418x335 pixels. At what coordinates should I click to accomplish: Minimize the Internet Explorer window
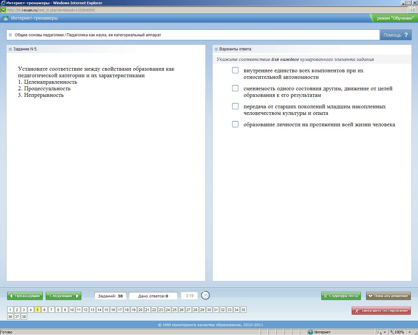pos(403,3)
